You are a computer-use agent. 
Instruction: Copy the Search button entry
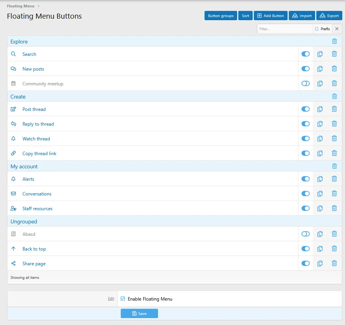coord(320,54)
